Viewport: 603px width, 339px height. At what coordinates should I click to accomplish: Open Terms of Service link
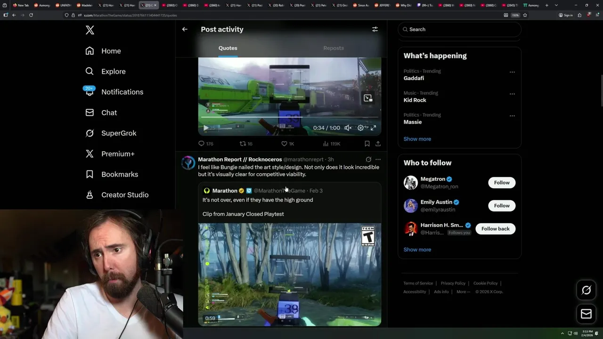[x=418, y=283]
